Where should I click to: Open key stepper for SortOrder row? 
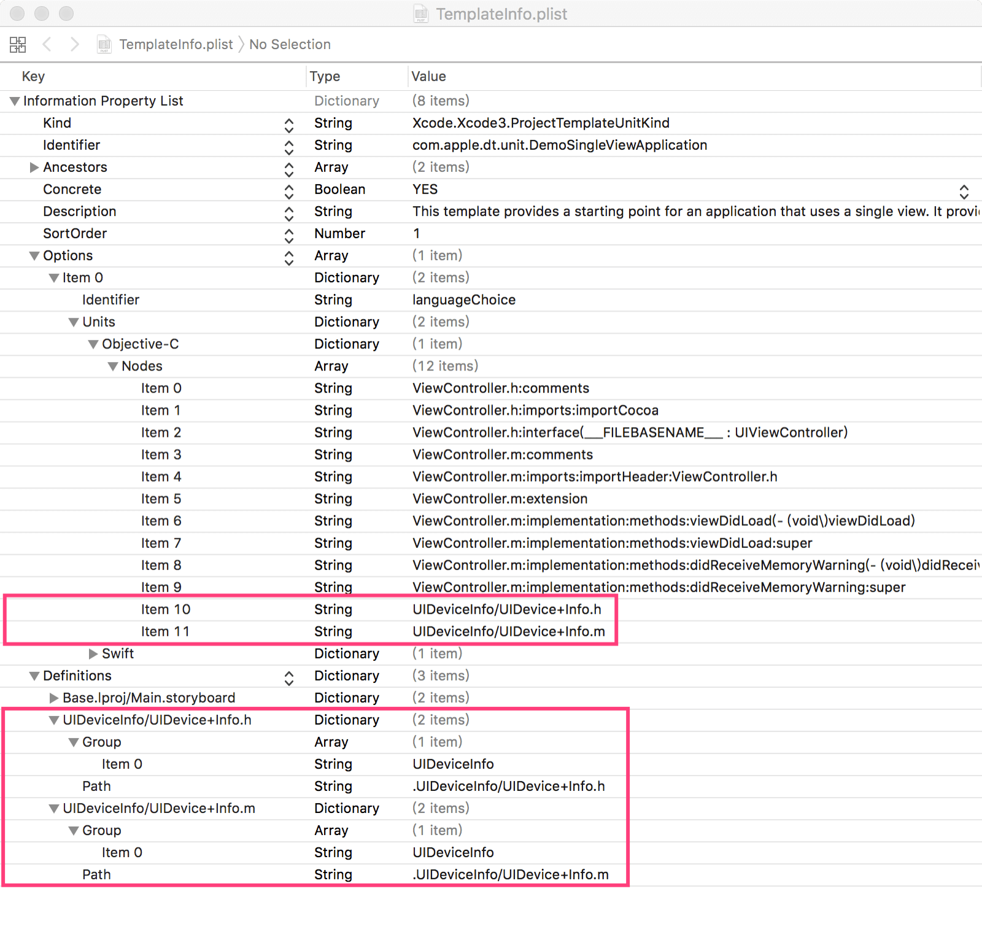289,236
